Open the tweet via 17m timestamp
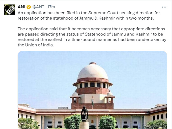172x129 pixels. 51,7
